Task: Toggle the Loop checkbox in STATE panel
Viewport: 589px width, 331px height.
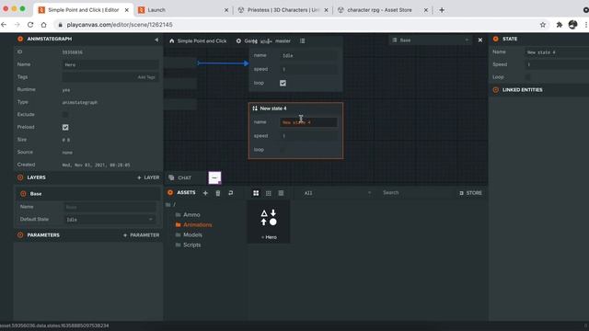Action: (x=527, y=77)
